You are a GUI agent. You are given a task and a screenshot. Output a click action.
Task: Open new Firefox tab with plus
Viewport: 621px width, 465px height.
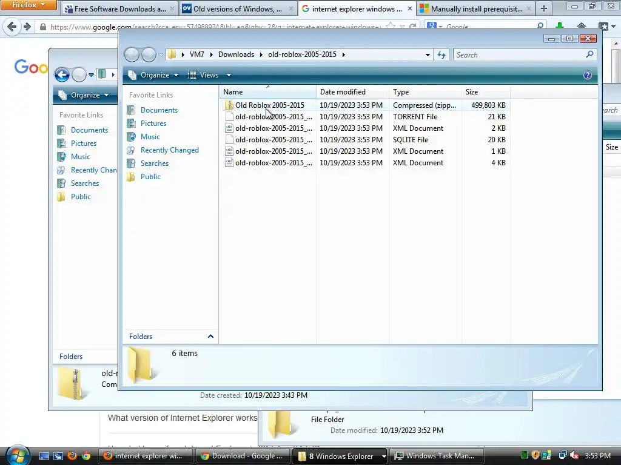pos(544,8)
